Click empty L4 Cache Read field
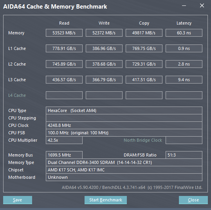Viewport: 211px width, 210px height. coord(64,95)
